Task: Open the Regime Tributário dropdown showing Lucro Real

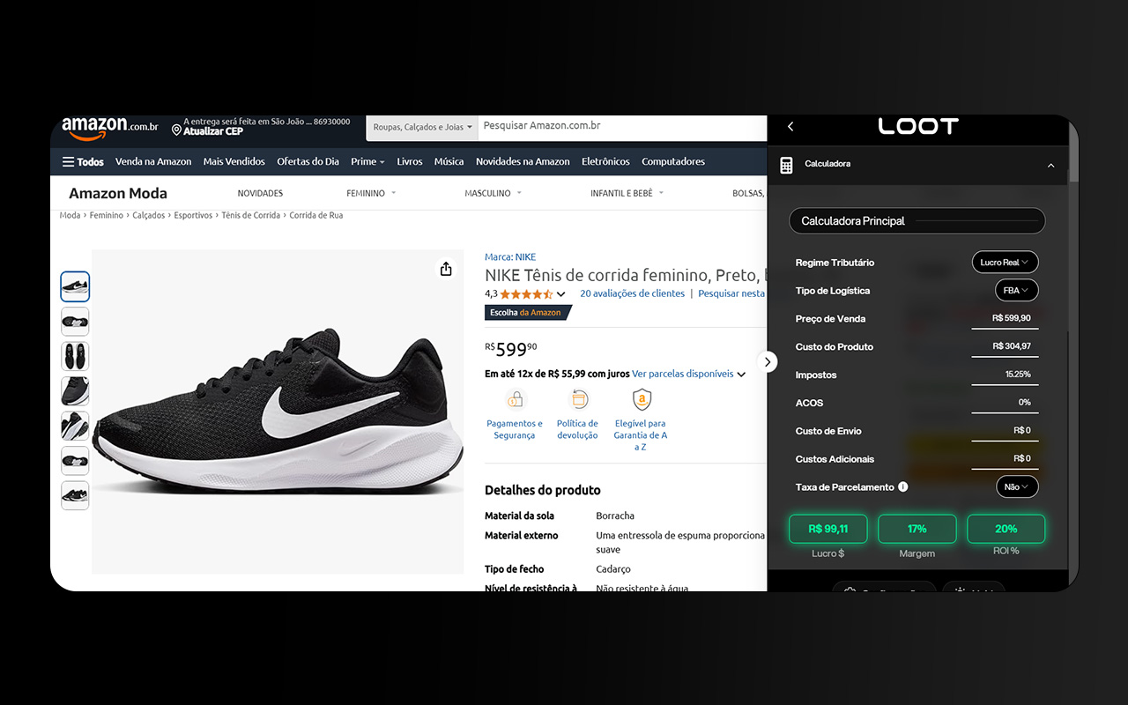Action: (1005, 262)
